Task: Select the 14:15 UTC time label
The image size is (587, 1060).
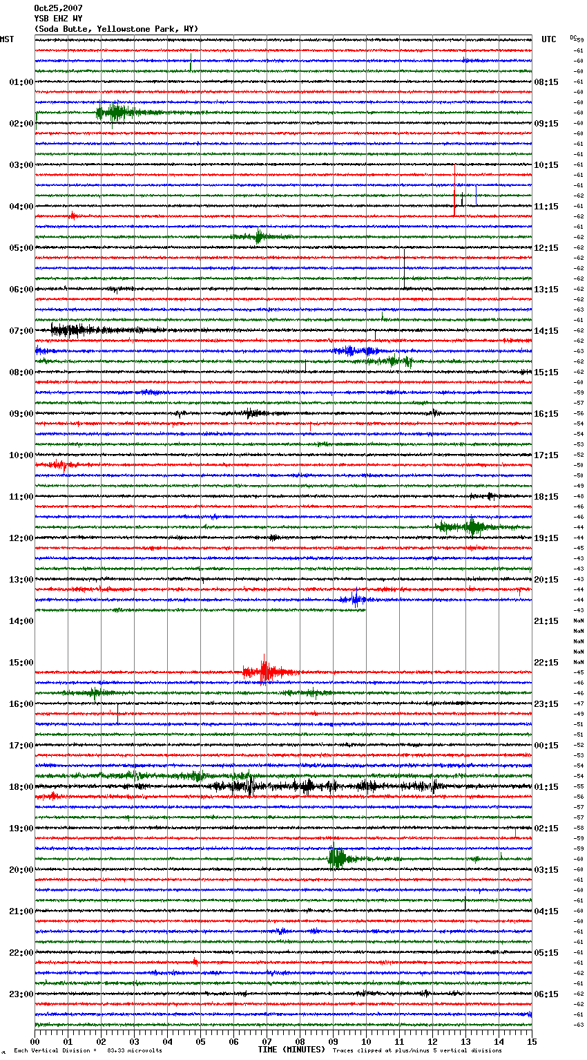Action: click(x=546, y=331)
